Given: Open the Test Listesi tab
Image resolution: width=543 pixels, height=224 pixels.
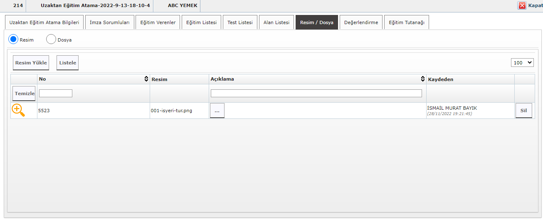Looking at the screenshot, I should point(240,22).
